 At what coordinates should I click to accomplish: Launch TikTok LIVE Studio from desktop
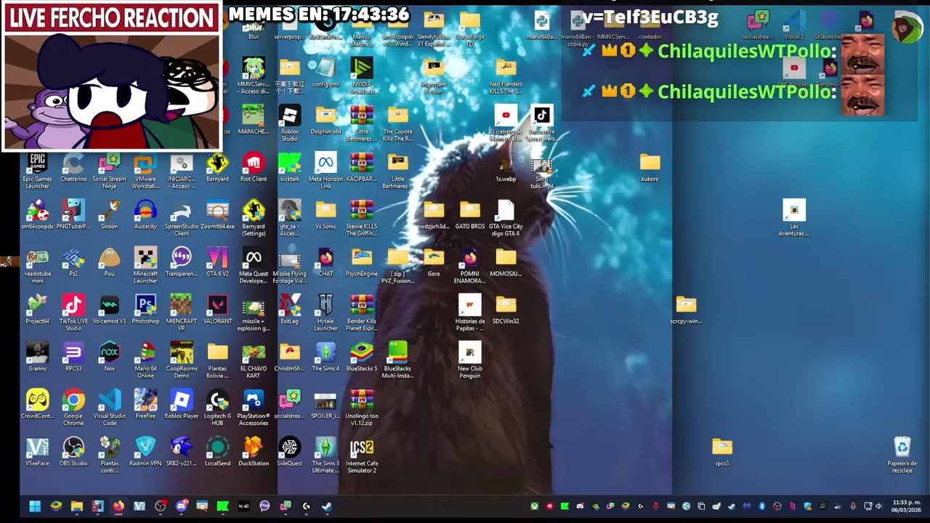73,313
